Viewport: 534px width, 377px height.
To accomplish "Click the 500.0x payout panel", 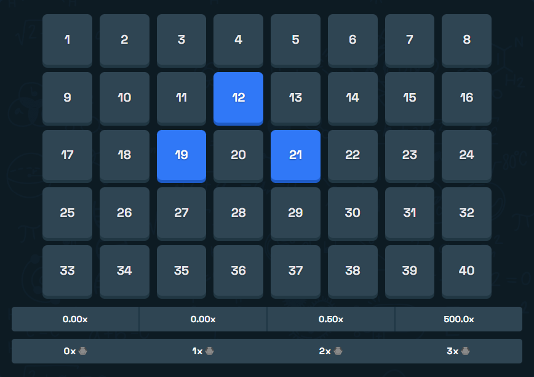I will (458, 319).
